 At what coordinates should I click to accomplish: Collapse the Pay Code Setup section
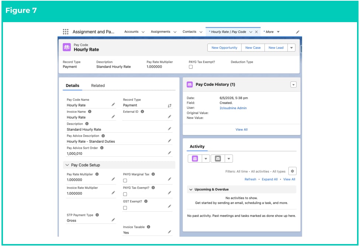pyautogui.click(x=67, y=165)
